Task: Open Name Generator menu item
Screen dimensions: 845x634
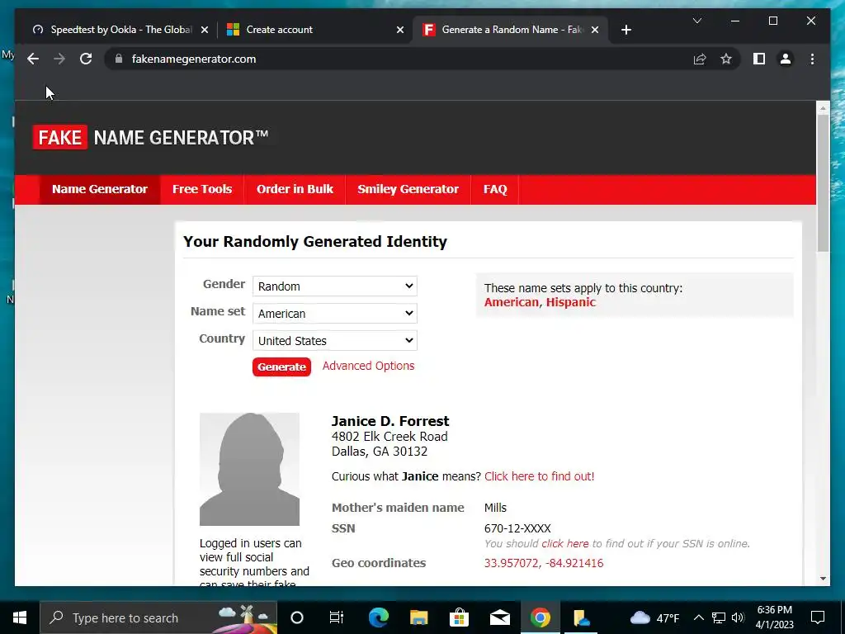Action: (100, 189)
